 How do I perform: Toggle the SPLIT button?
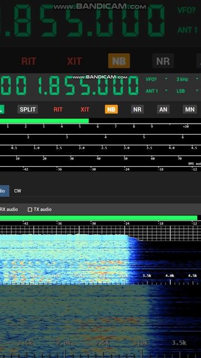pyautogui.click(x=27, y=110)
